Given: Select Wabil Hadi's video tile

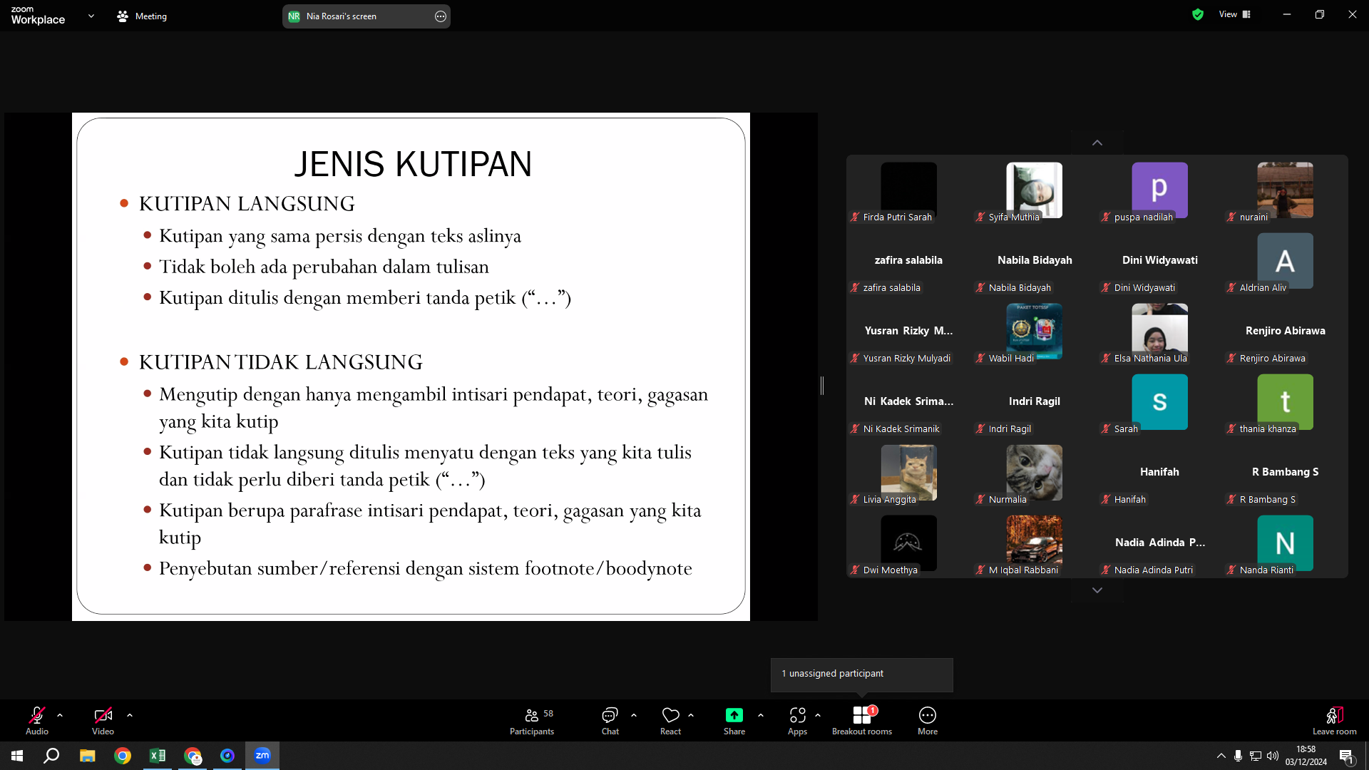Looking at the screenshot, I should tap(1035, 332).
